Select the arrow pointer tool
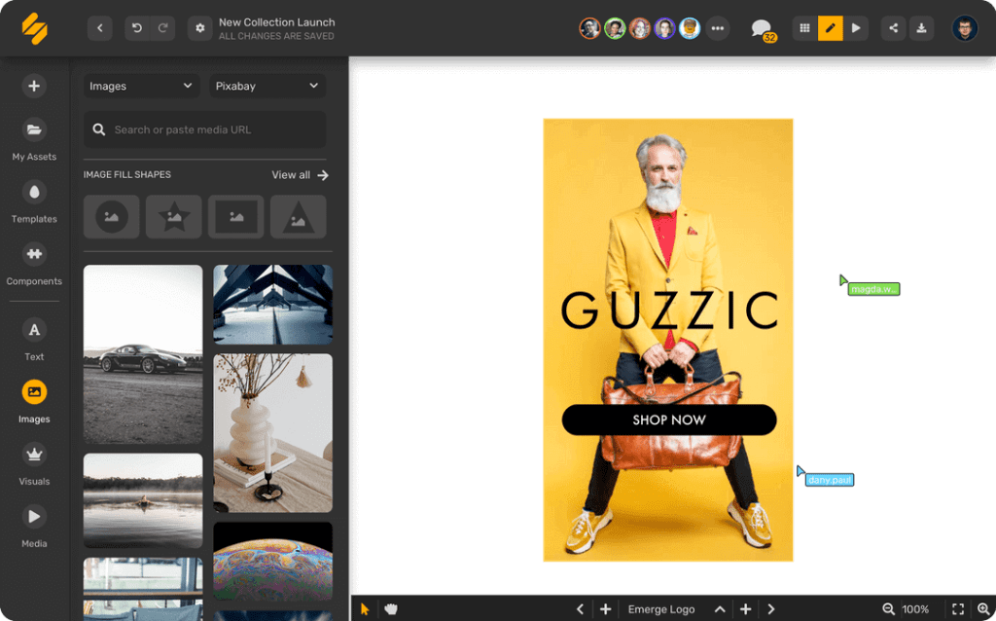996x621 pixels. pyautogui.click(x=366, y=609)
